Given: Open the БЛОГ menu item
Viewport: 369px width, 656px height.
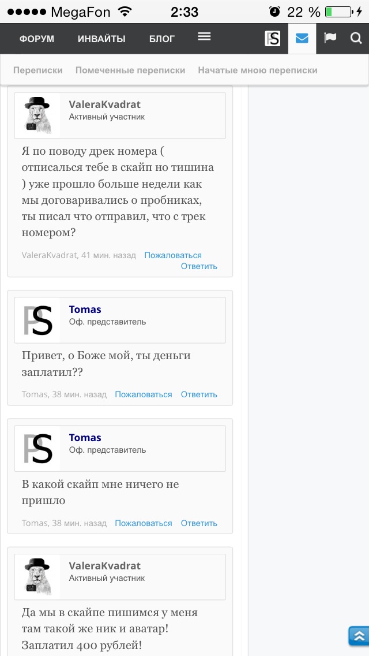Looking at the screenshot, I should pyautogui.click(x=161, y=39).
